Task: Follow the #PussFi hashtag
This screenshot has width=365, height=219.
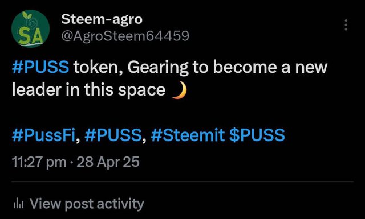Action: click(x=43, y=135)
